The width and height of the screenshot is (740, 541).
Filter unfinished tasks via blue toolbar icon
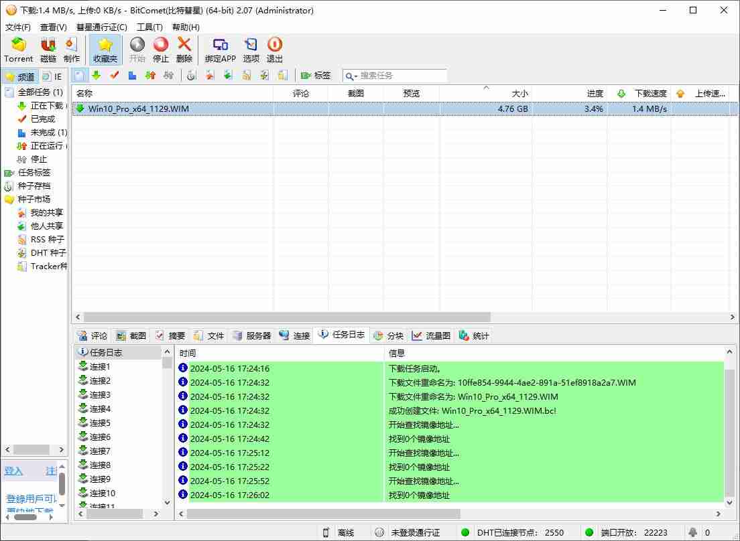pos(133,76)
